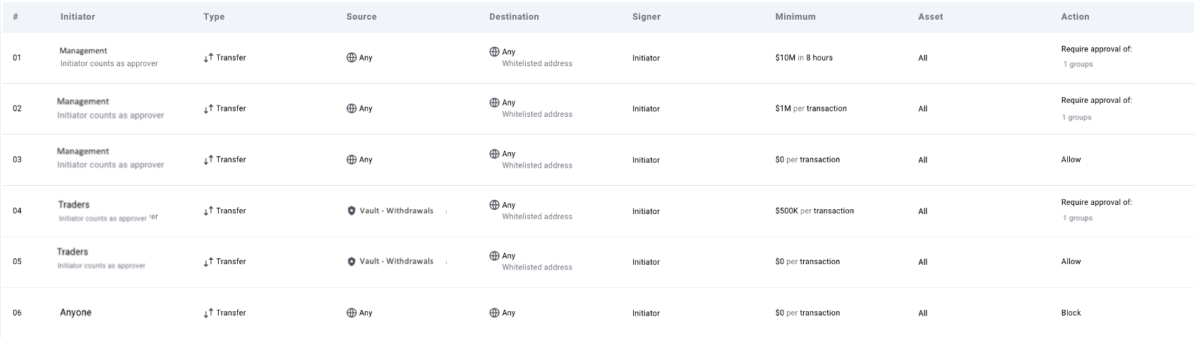The image size is (1197, 338).
Task: Click the destination globe icon in rule 02
Action: point(494,102)
